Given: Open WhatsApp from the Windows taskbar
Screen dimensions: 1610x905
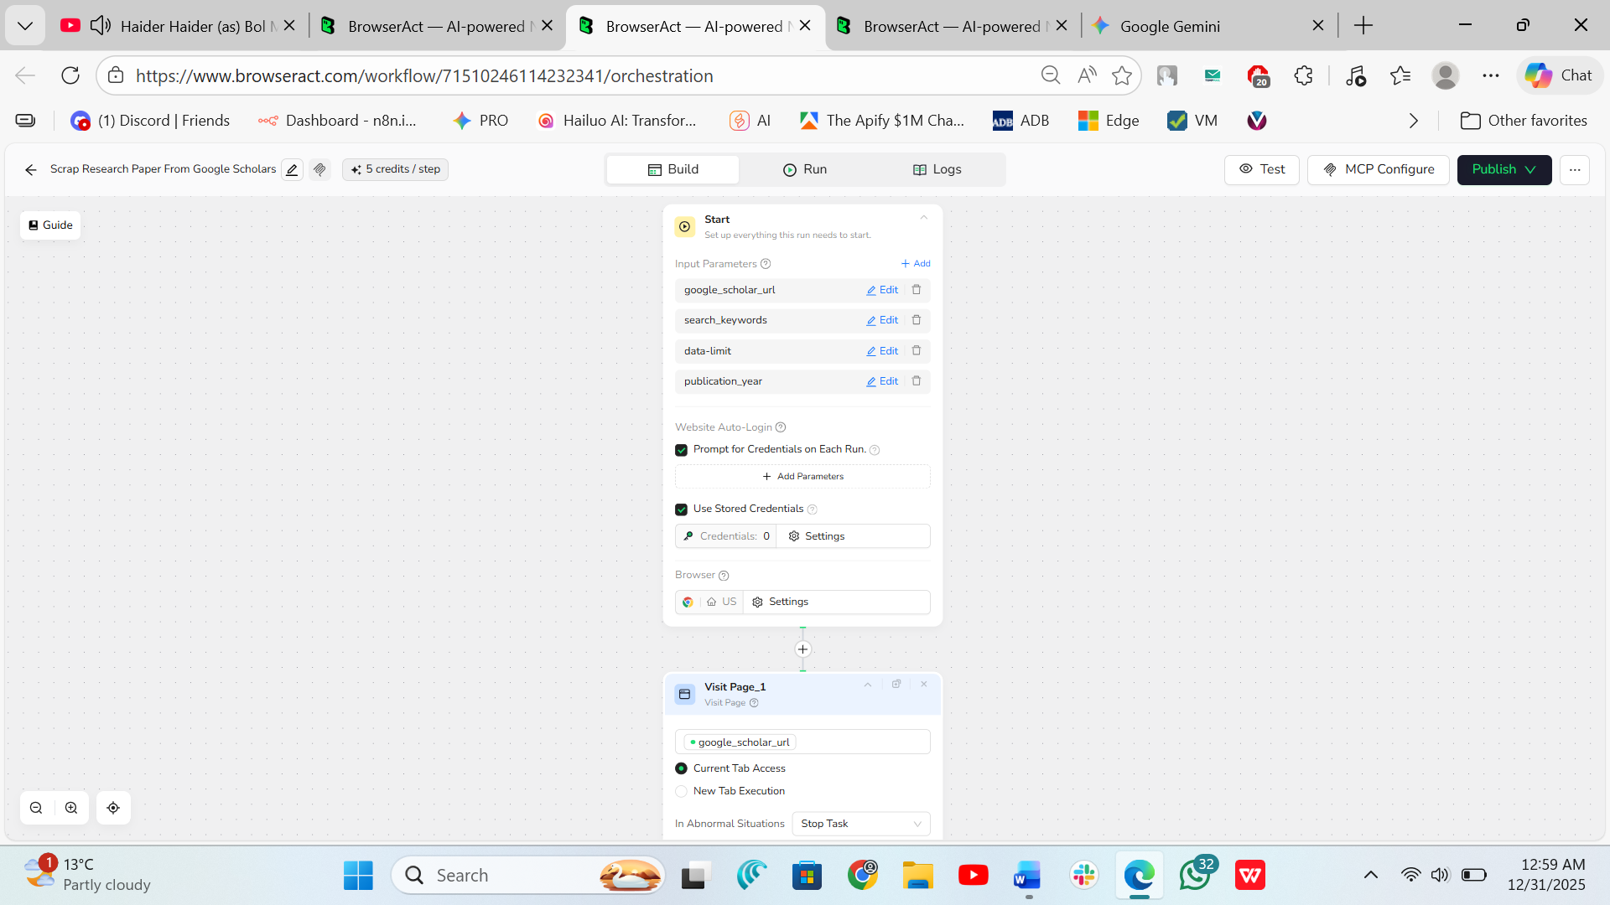Looking at the screenshot, I should (1195, 876).
